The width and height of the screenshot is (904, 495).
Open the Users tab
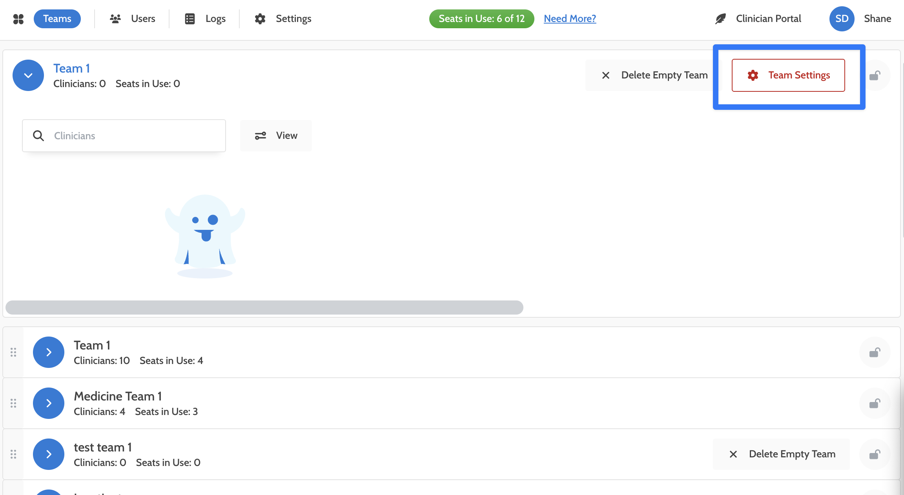[133, 19]
